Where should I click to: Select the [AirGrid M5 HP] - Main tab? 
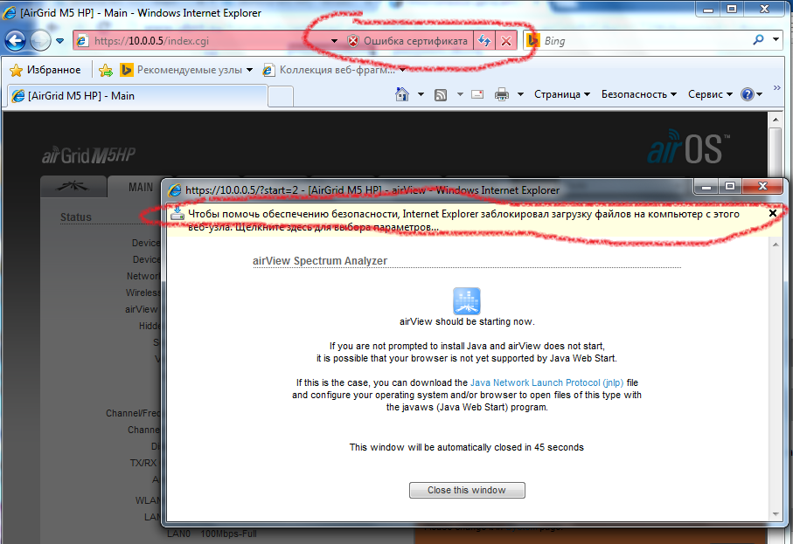[136, 95]
